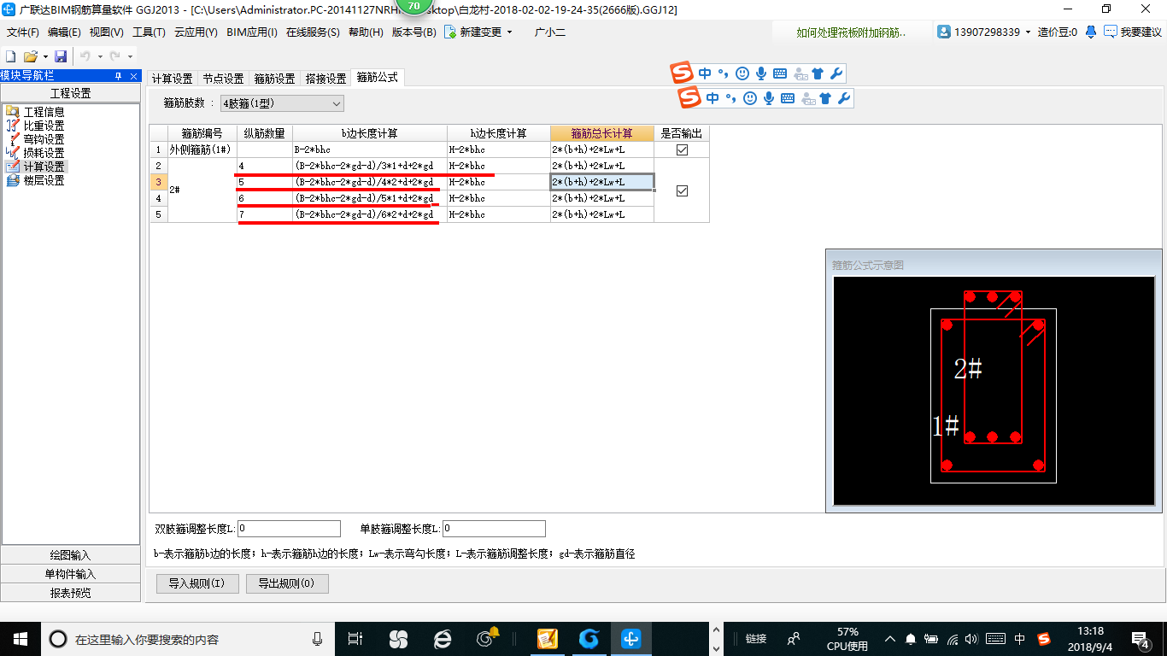Screen dimensions: 1167x656
Task: Click emoji face in lower Sogou toolbar
Action: click(x=750, y=98)
